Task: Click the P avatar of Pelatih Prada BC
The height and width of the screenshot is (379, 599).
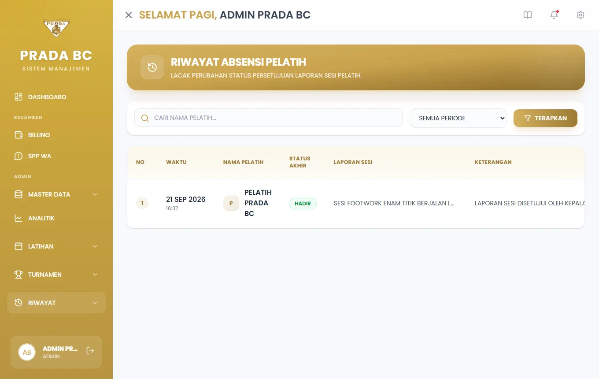Action: 231,203
